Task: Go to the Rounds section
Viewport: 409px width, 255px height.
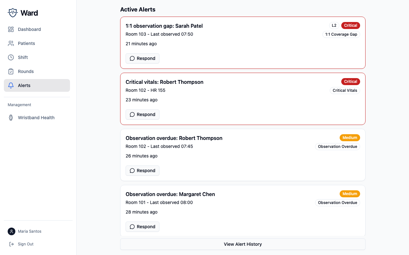Action: click(26, 71)
